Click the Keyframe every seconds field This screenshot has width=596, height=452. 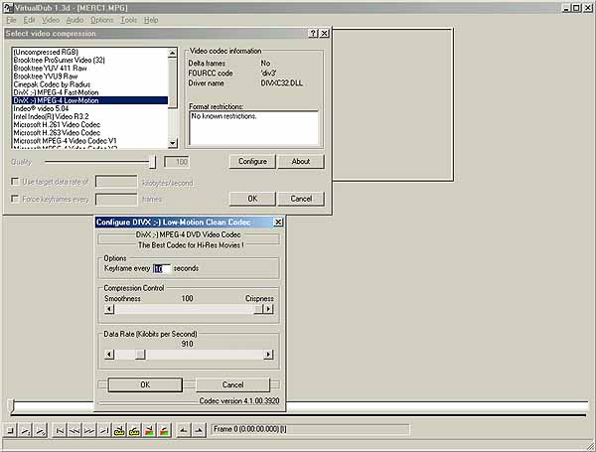[162, 268]
